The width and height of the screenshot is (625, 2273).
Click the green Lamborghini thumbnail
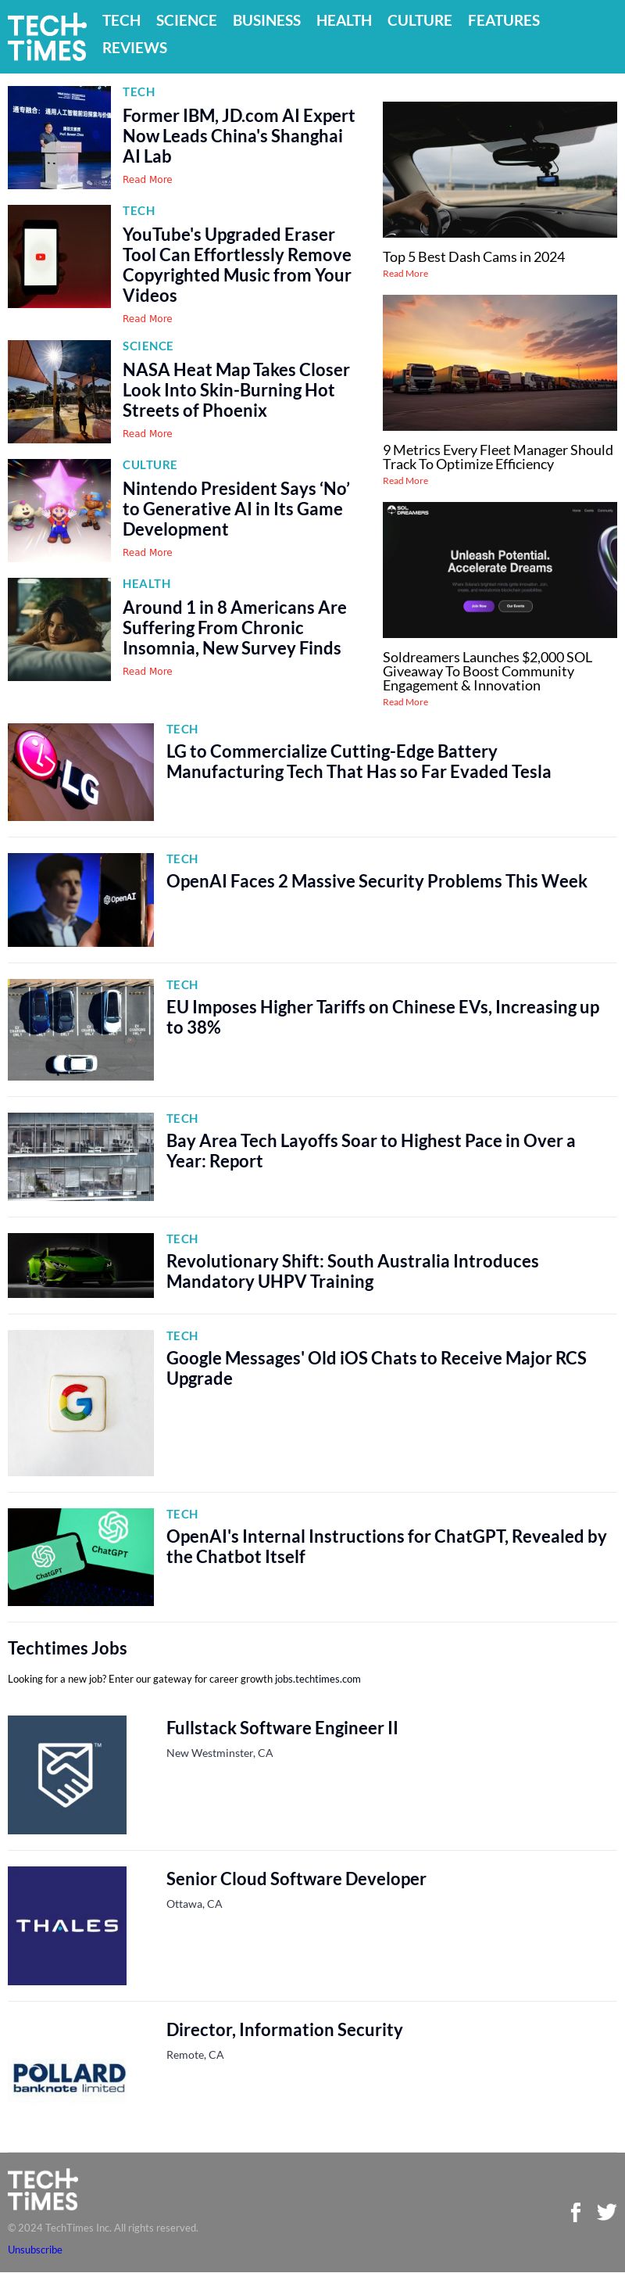click(x=81, y=1265)
